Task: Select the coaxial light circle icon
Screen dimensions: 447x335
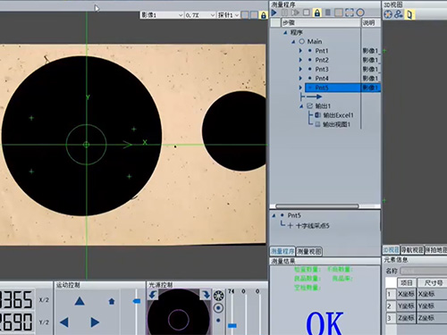Action: click(218, 308)
